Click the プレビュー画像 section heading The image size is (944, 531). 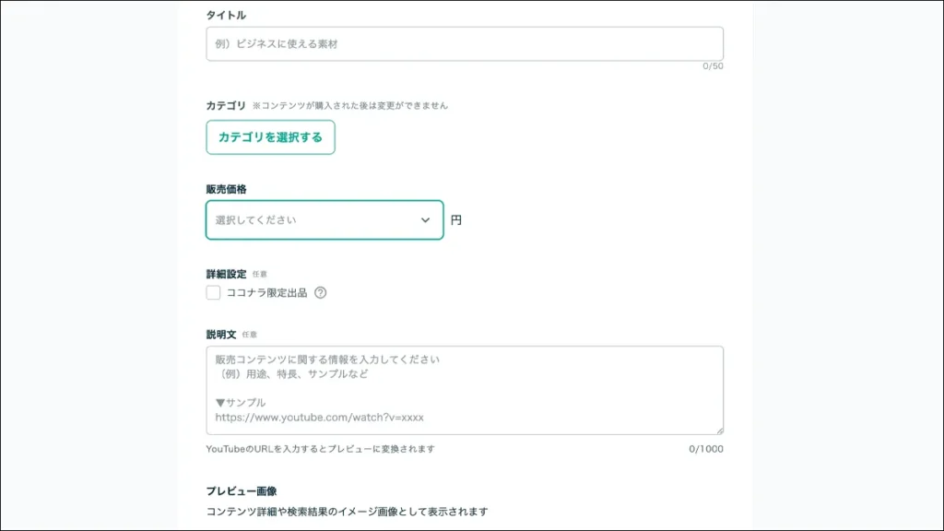coord(242,490)
